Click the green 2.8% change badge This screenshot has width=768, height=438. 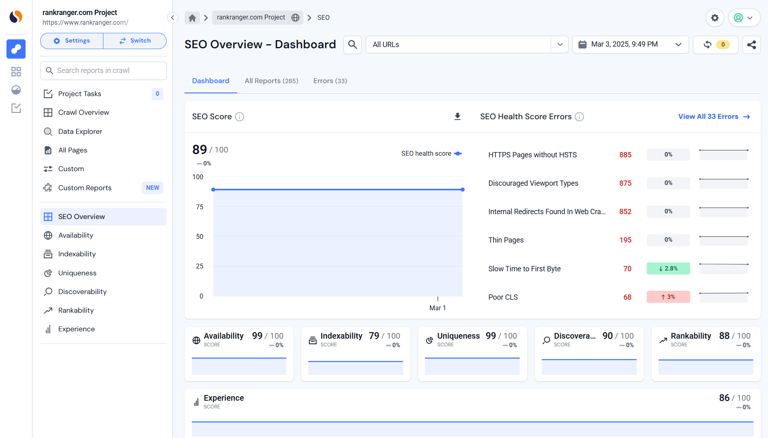tap(668, 268)
